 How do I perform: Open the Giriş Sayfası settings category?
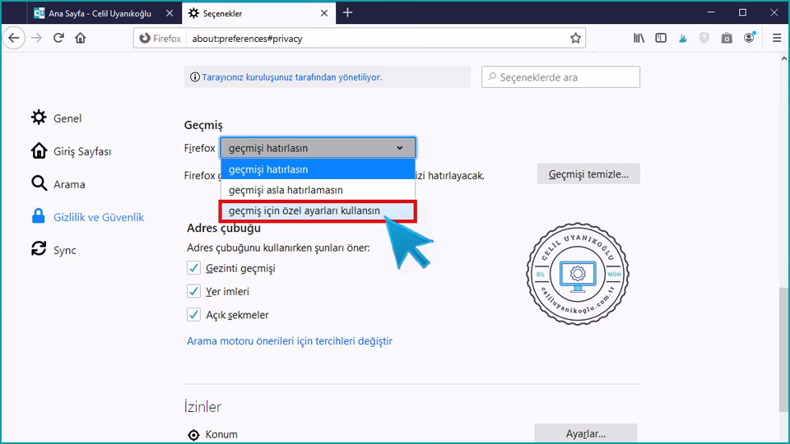pos(71,151)
